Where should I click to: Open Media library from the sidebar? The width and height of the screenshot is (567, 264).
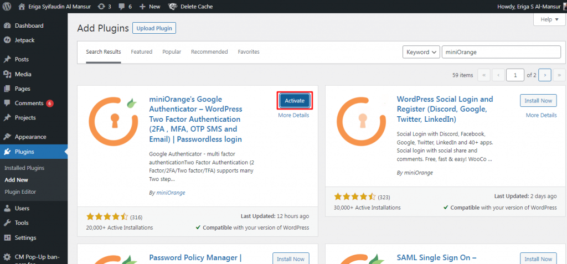point(23,74)
